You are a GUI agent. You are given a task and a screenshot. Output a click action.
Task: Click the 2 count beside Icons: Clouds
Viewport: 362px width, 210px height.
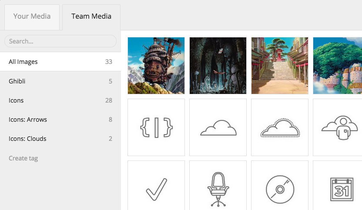pos(111,139)
